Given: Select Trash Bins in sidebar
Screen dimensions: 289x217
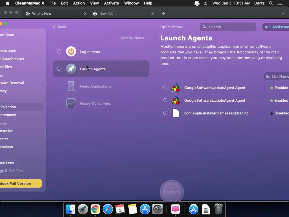Looking at the screenshot, I should click(x=6, y=67).
